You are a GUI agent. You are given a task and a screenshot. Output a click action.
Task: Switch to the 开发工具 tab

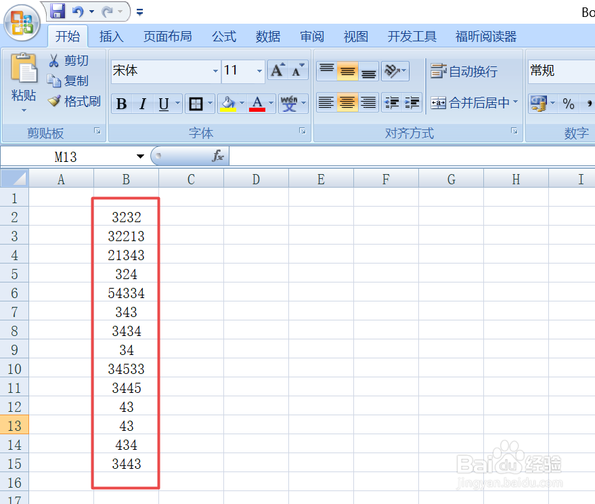click(412, 37)
